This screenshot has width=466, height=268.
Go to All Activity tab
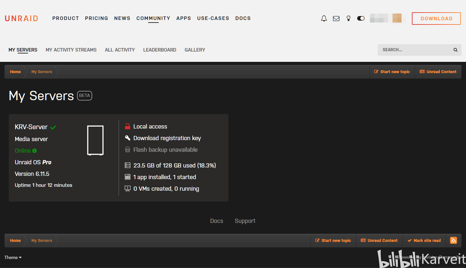[x=120, y=50]
